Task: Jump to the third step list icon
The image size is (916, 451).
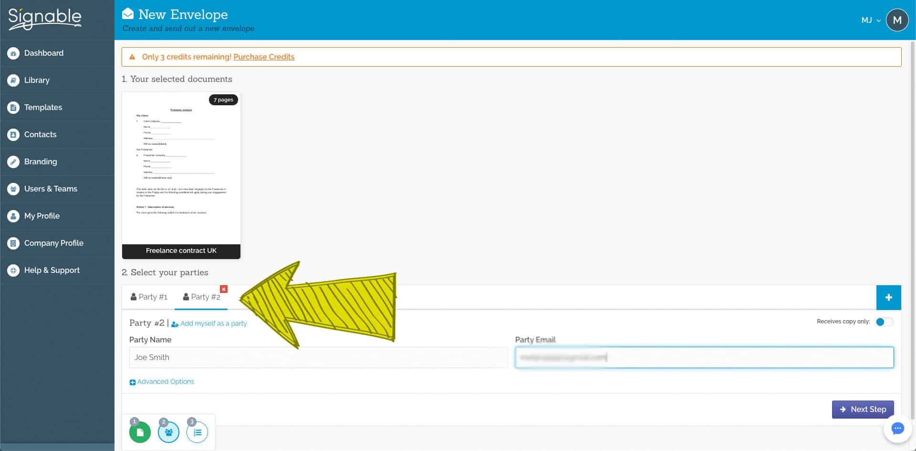Action: pos(197,432)
